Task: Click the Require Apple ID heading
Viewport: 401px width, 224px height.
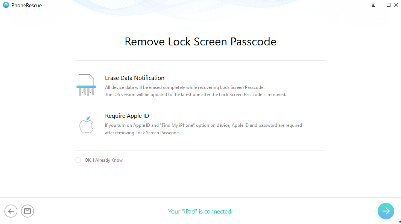Action: pyautogui.click(x=127, y=116)
